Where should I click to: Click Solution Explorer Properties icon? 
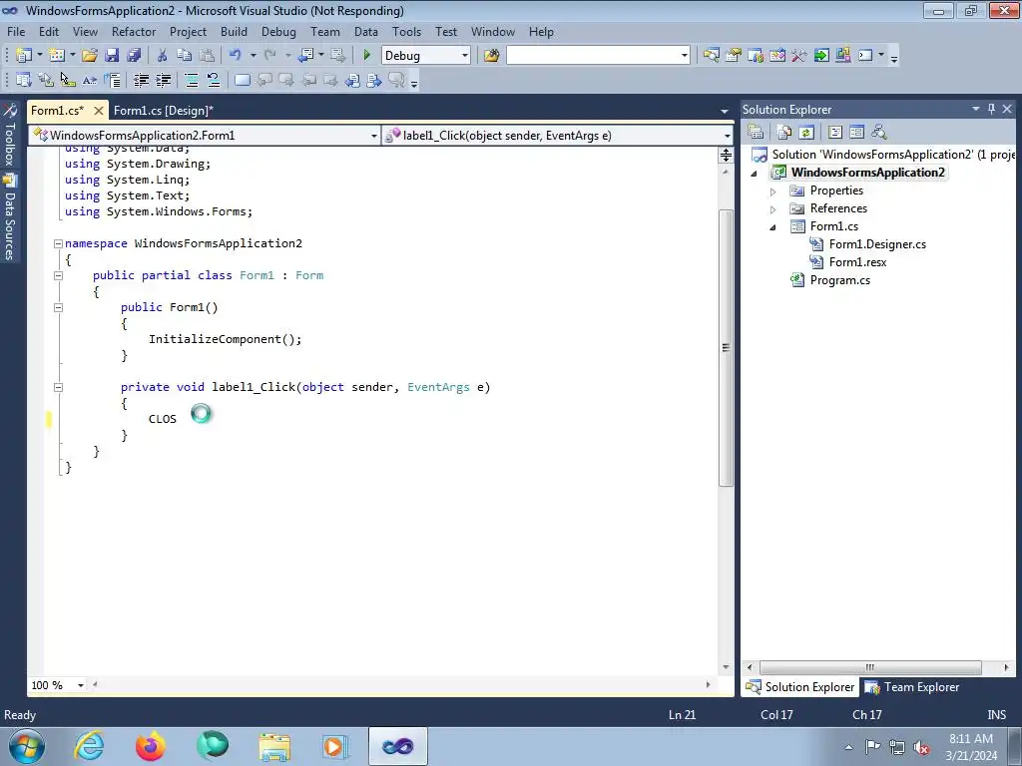pos(756,133)
